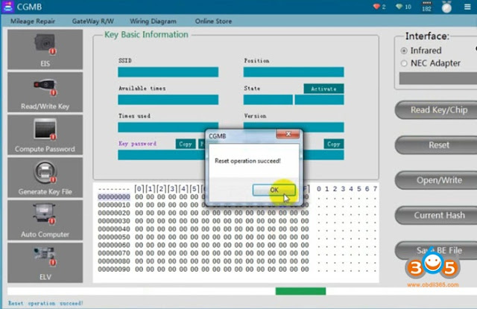Image resolution: width=477 pixels, height=309 pixels.
Task: Click the round timer icon in title bar
Action: tap(446, 7)
